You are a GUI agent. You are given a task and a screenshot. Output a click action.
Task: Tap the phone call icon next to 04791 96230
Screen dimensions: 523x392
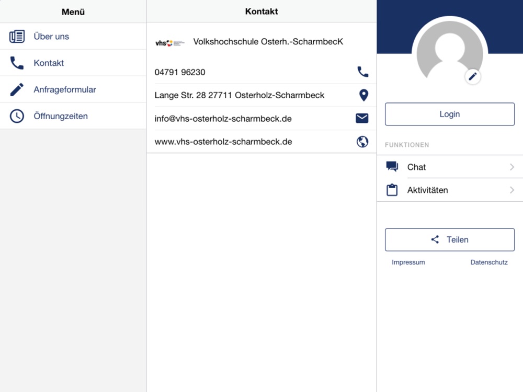(362, 72)
